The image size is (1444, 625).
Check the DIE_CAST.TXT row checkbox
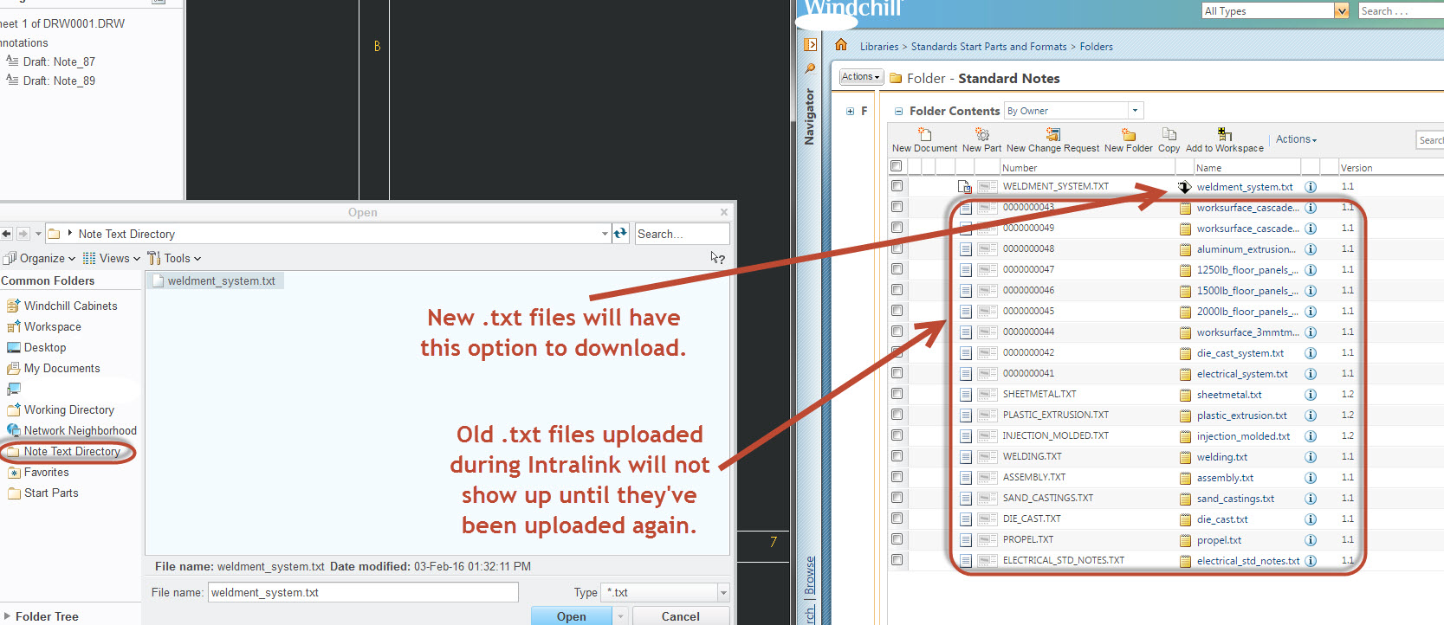[x=897, y=519]
